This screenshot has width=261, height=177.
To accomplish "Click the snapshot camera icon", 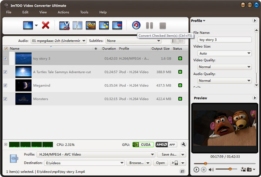I will coord(249,169).
